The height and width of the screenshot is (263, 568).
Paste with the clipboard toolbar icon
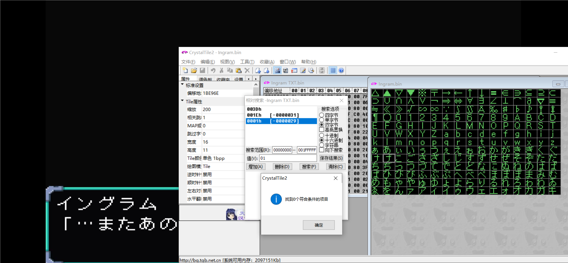pyautogui.click(x=239, y=70)
